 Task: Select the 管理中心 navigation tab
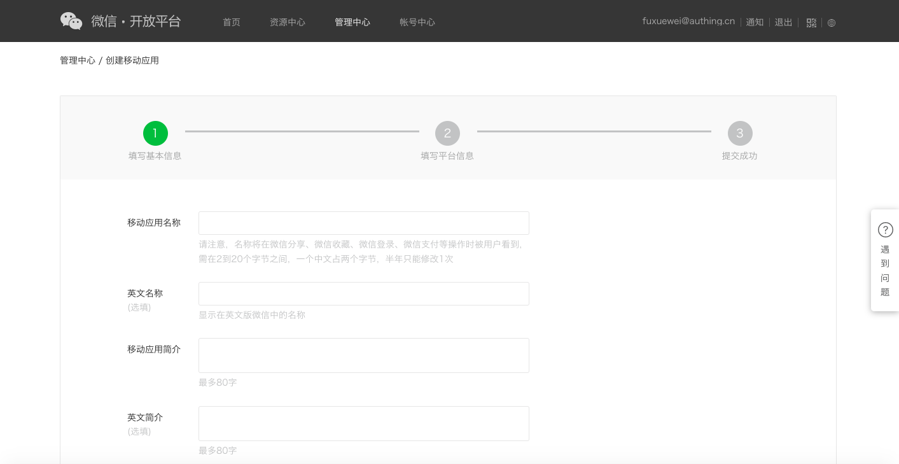click(352, 22)
